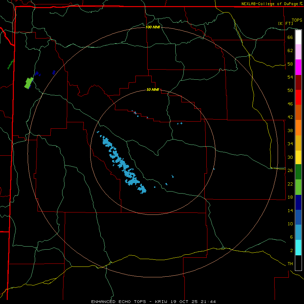Select the dark red legend color band
Screen dimensions: 304x304
tap(298, 82)
